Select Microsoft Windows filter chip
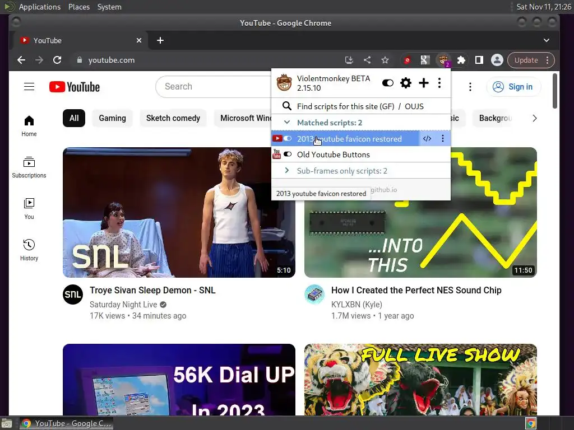Image resolution: width=574 pixels, height=430 pixels. [x=243, y=118]
